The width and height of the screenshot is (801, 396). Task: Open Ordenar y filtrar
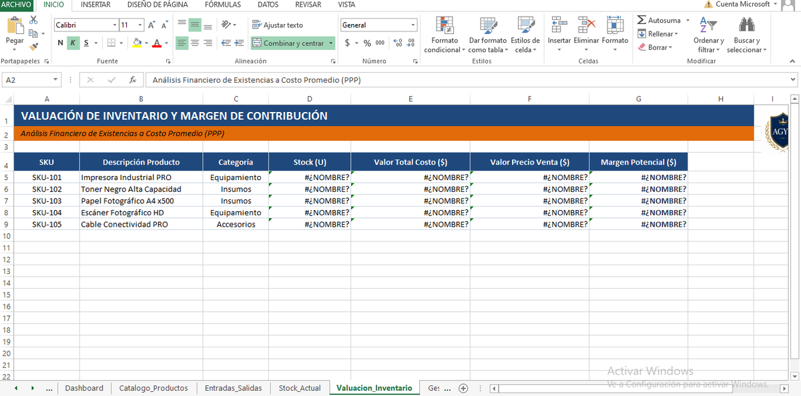pyautogui.click(x=708, y=35)
